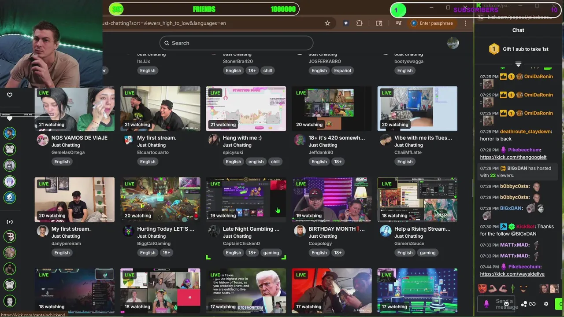Insert the green figure emote
564x317 pixels.
[513, 289]
